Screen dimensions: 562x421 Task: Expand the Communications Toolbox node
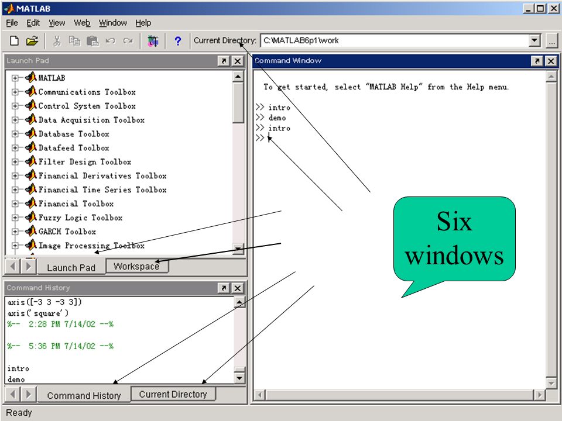click(x=15, y=92)
